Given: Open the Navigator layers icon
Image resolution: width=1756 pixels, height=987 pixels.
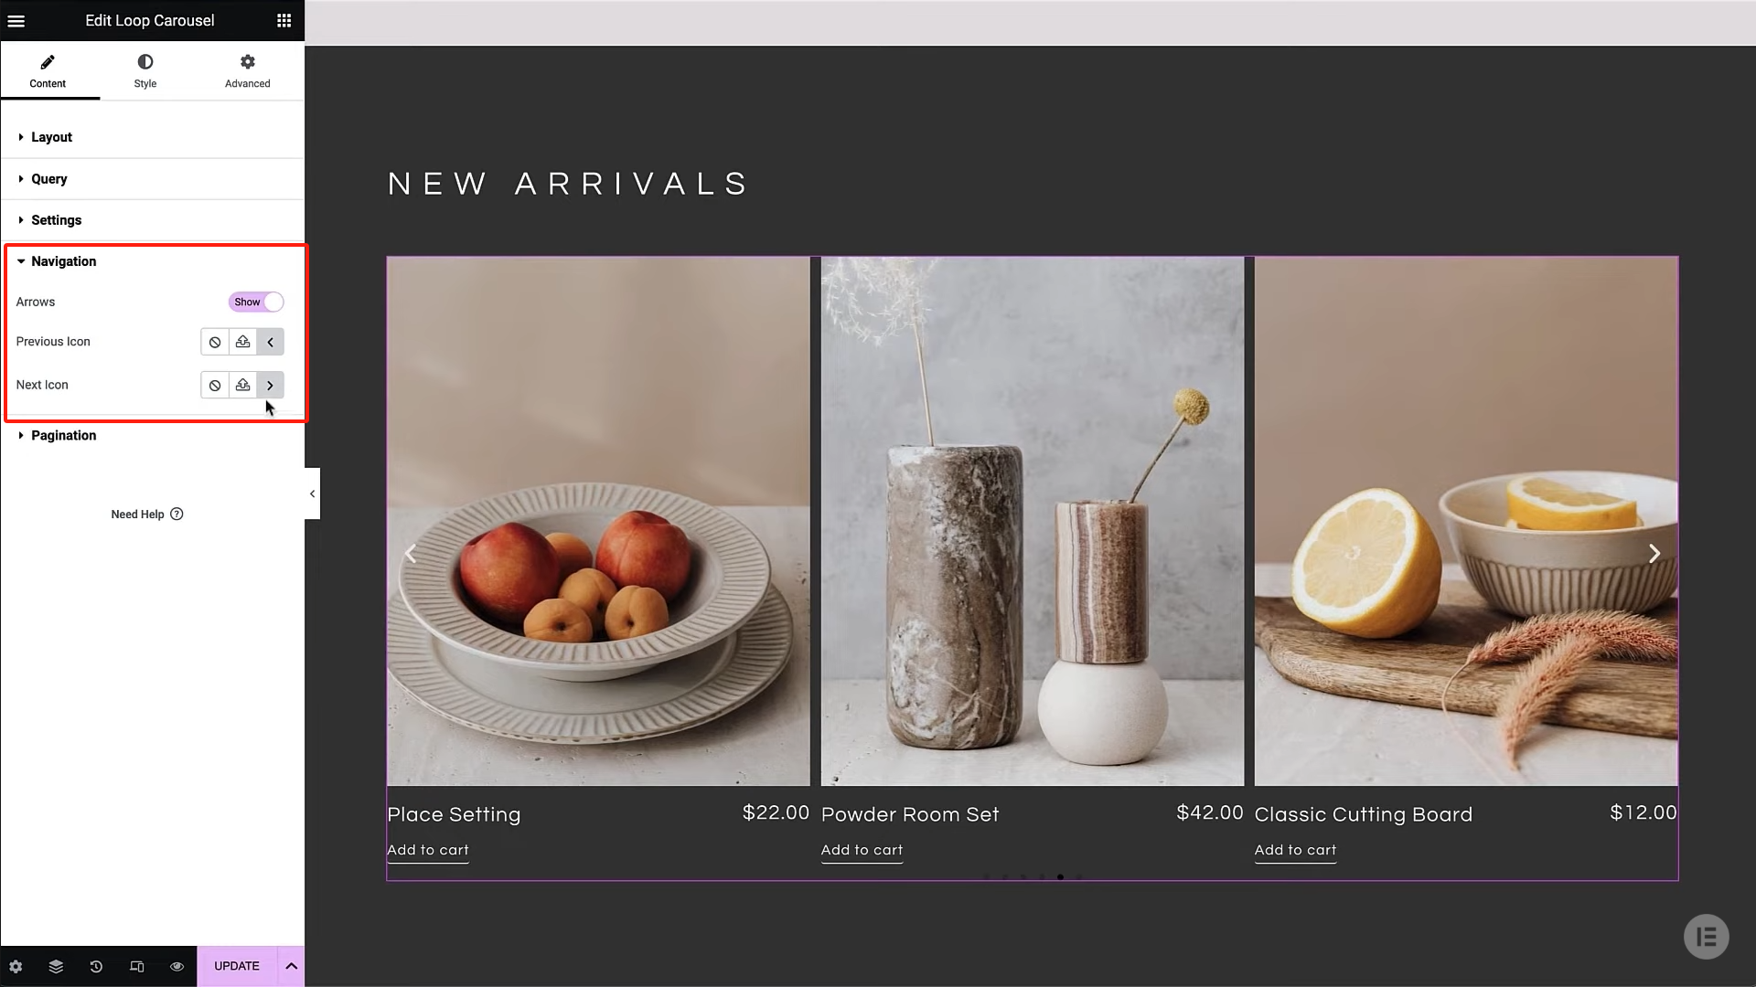Looking at the screenshot, I should coord(56,966).
